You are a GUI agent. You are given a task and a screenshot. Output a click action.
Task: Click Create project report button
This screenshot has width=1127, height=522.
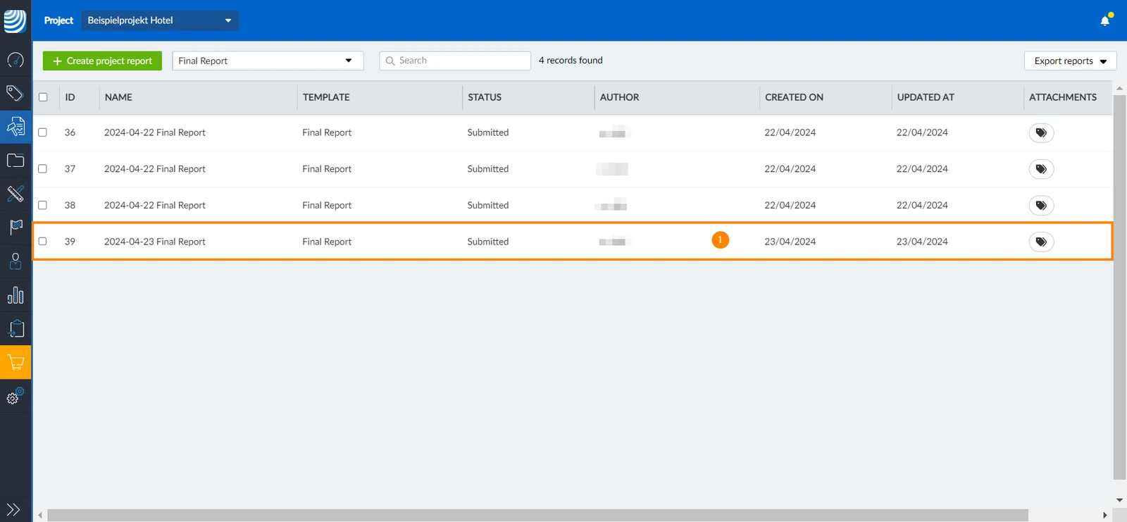click(102, 61)
